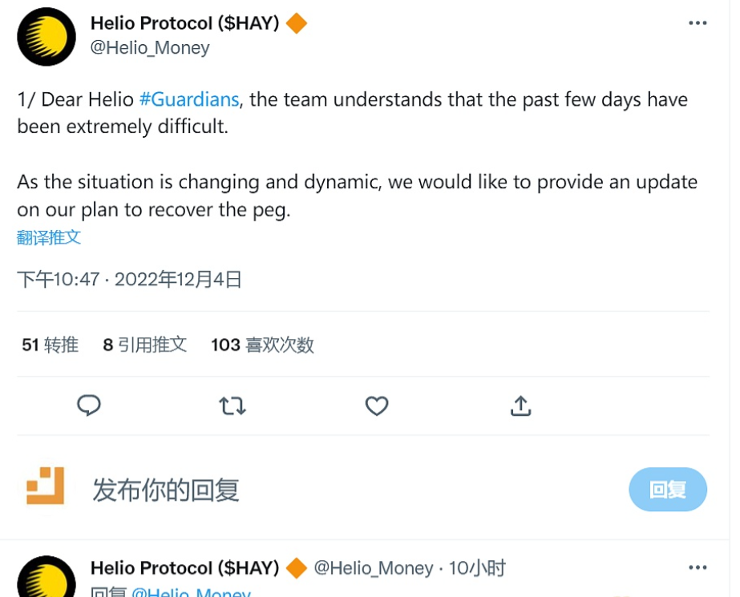View the 51 转推 retweets list
The height and width of the screenshot is (597, 740).
pyautogui.click(x=50, y=345)
